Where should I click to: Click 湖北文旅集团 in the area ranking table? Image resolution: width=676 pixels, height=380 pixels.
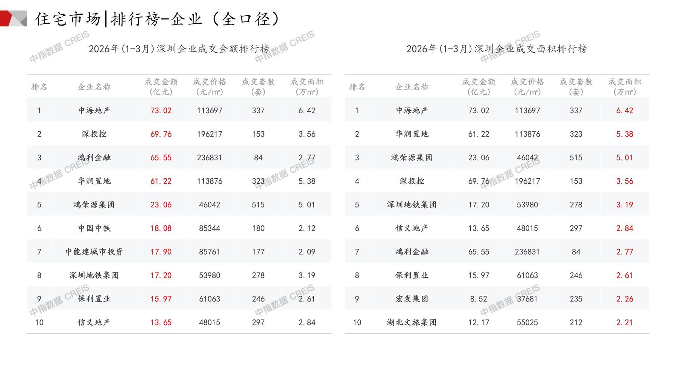click(x=412, y=322)
